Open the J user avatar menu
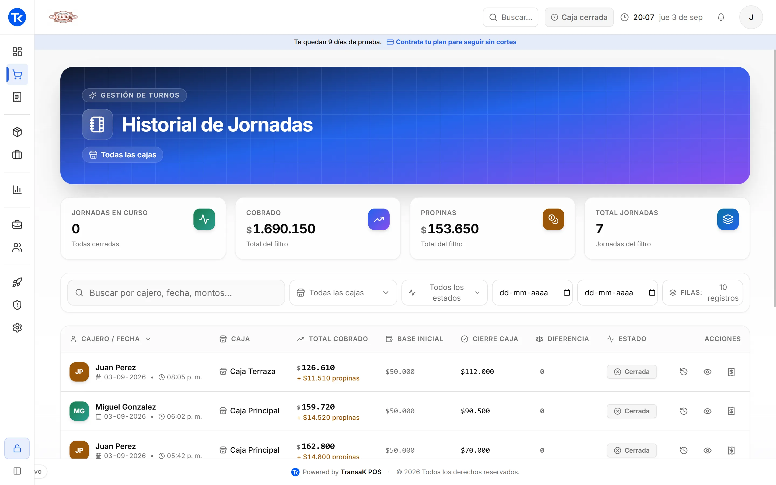The height and width of the screenshot is (485, 776). pyautogui.click(x=751, y=17)
